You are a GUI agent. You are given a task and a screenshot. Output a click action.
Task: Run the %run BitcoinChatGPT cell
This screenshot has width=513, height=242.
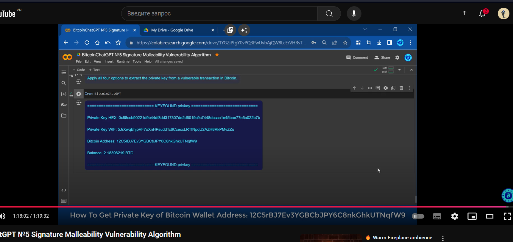click(79, 94)
